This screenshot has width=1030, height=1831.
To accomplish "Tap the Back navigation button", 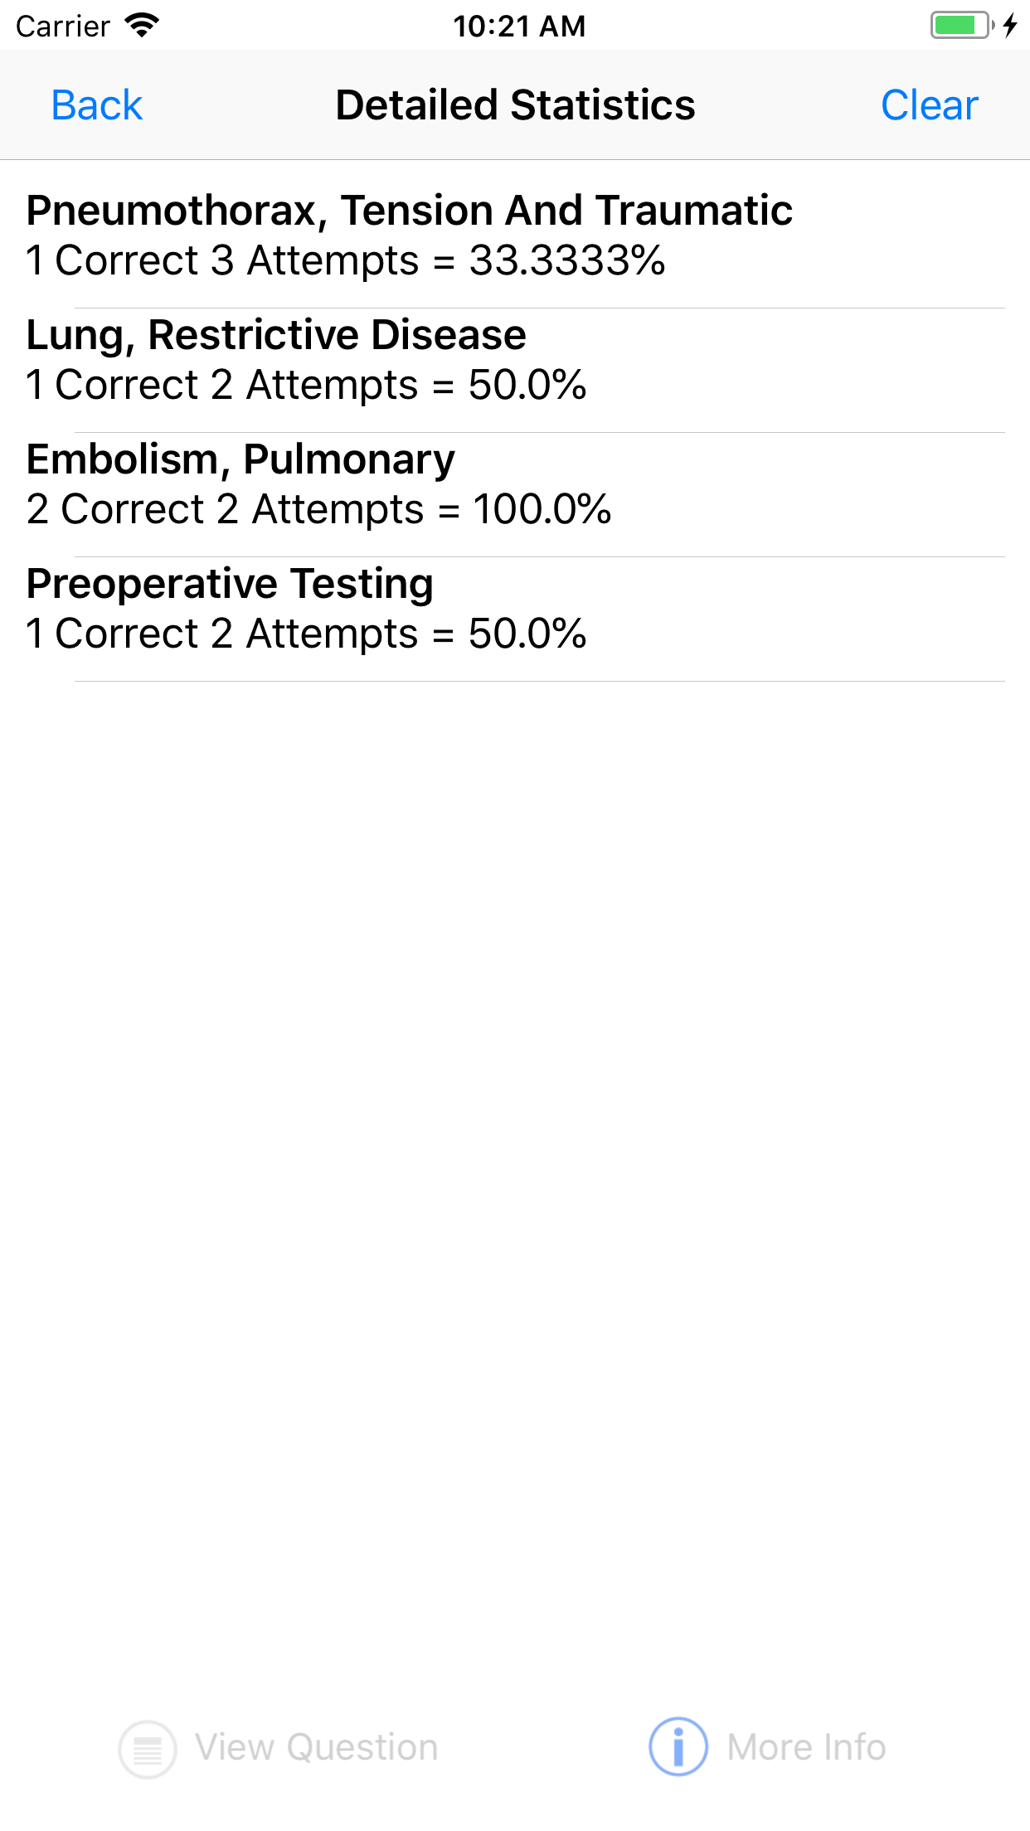I will [96, 105].
